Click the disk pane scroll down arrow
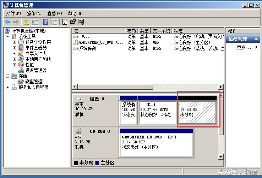 (221, 156)
